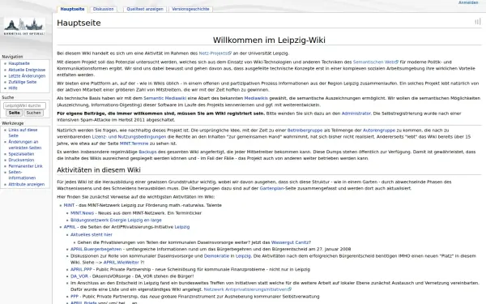This screenshot has height=304, width=486.
Task: Open Letzte Änderungen in the sidebar
Action: coord(27,75)
